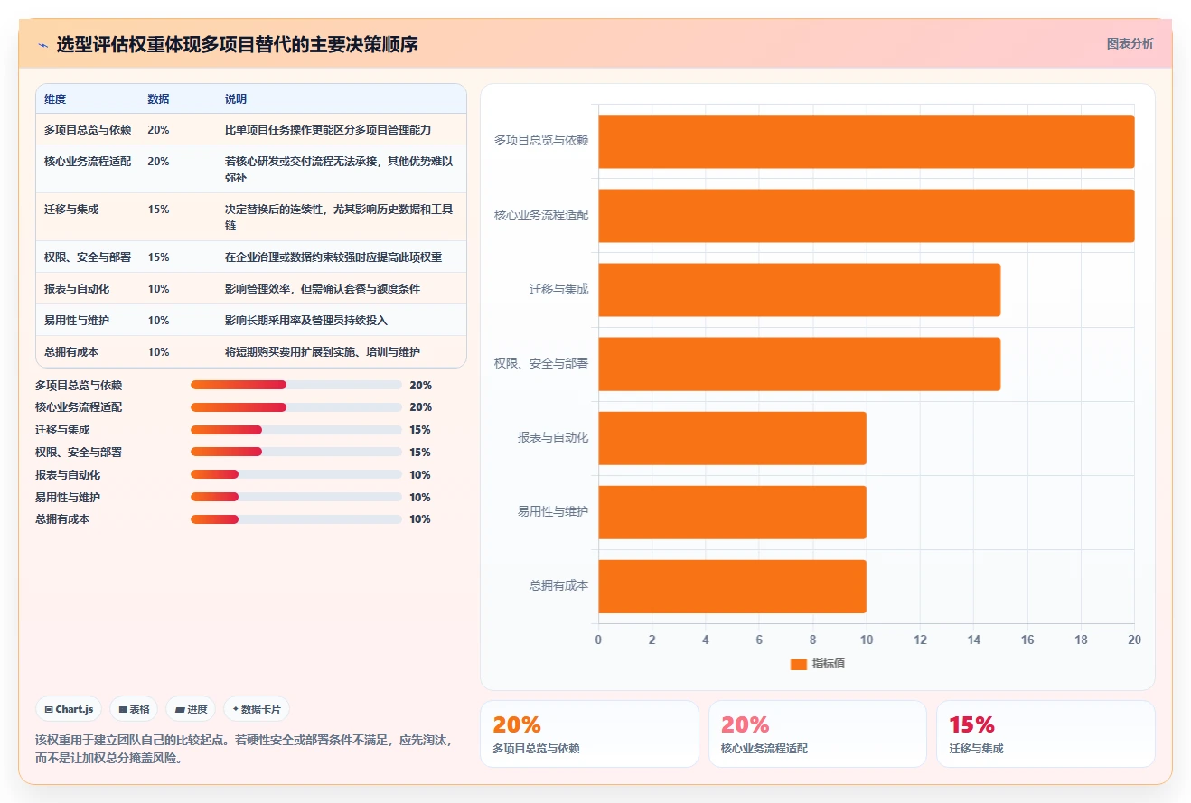Image resolution: width=1191 pixels, height=803 pixels.
Task: Click the chart bar for 易用性与维护
Action: (x=732, y=512)
